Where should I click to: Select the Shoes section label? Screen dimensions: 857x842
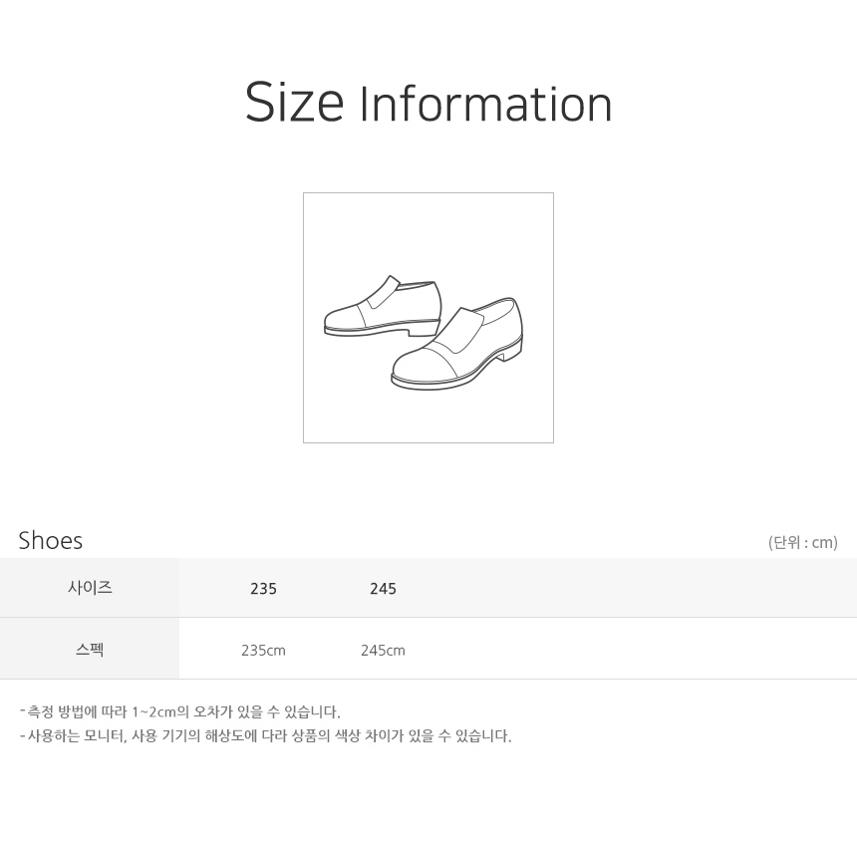pyautogui.click(x=50, y=541)
